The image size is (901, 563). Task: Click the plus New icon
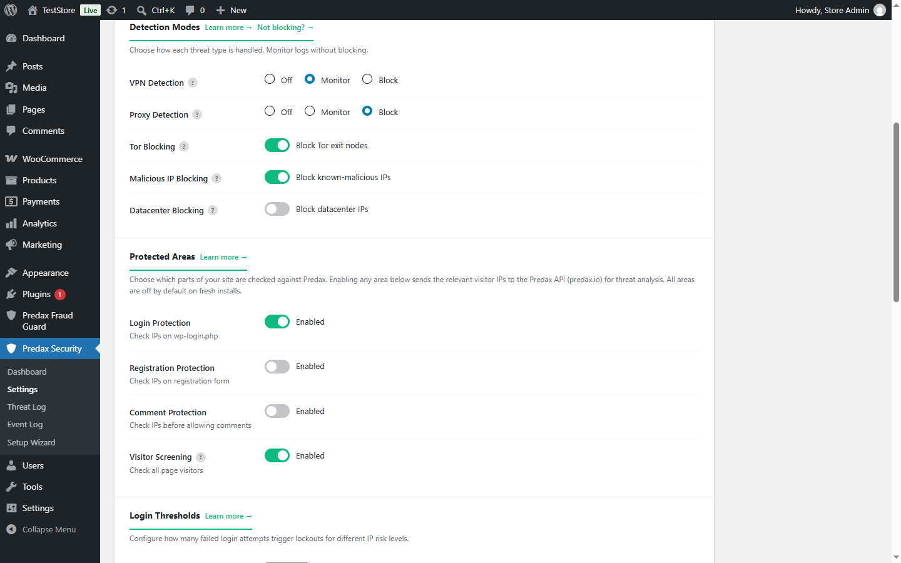[220, 10]
